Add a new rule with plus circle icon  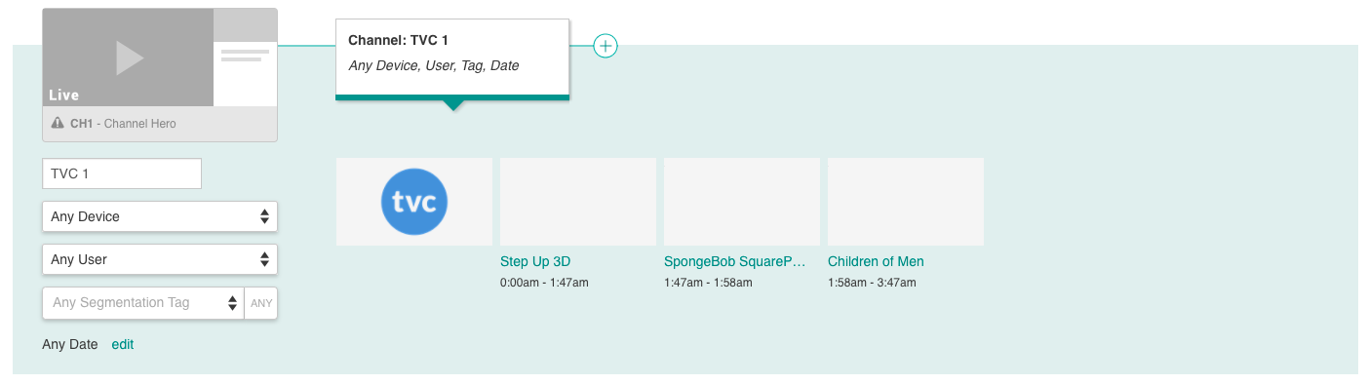(606, 45)
